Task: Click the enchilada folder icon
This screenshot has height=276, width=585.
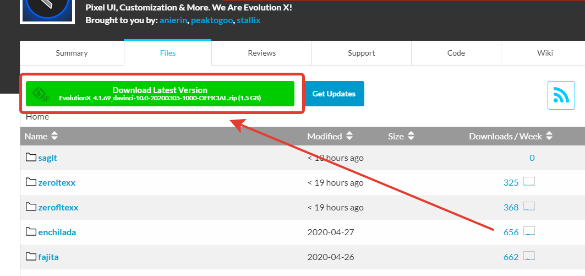Action: click(x=31, y=232)
